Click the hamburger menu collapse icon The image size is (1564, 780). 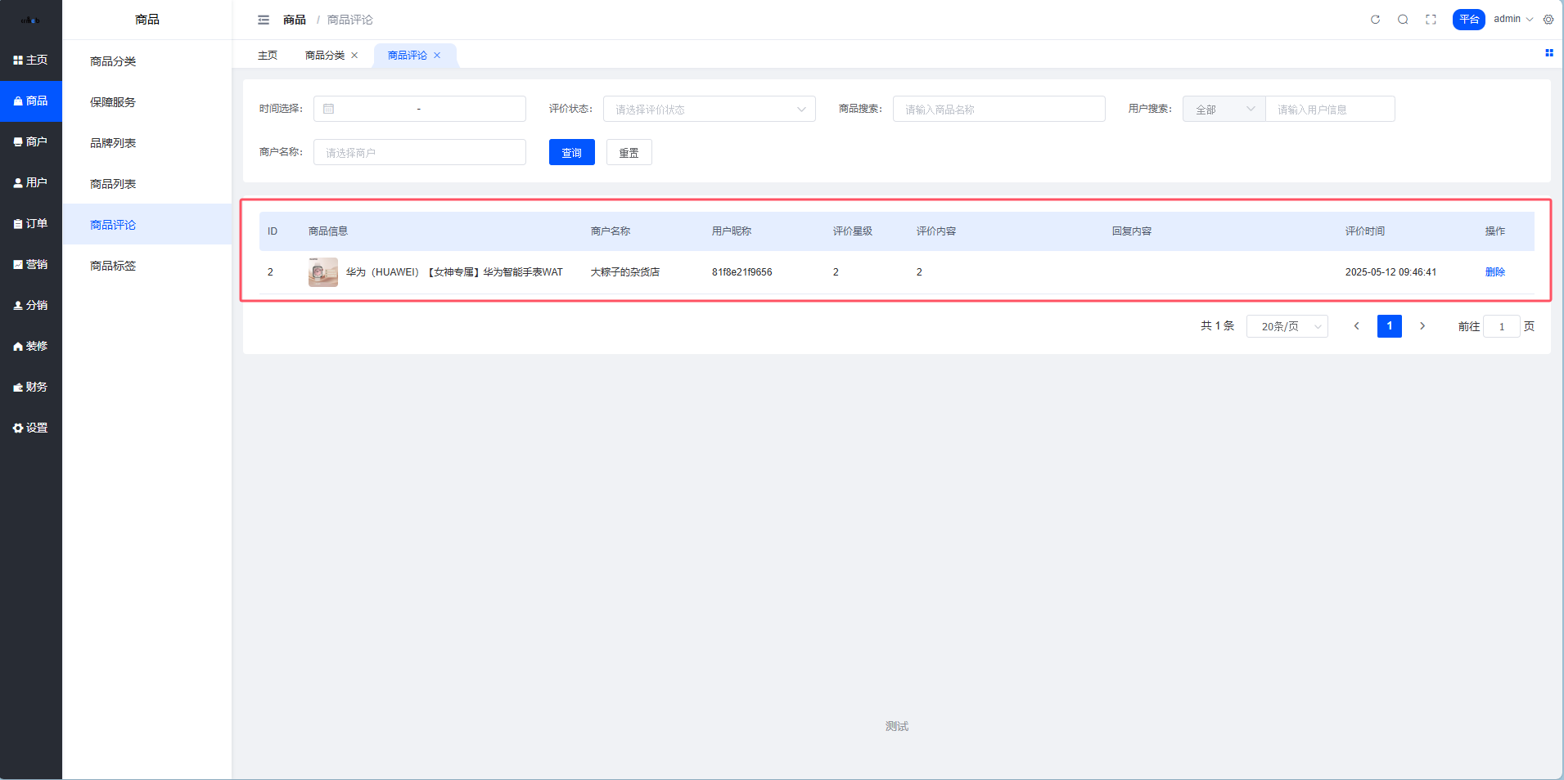click(x=264, y=20)
